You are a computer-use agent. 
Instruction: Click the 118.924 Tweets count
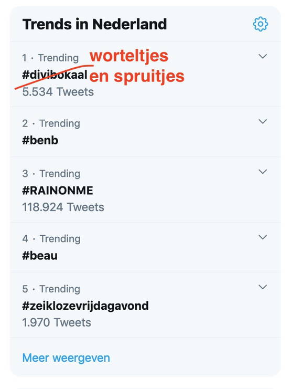tap(63, 207)
